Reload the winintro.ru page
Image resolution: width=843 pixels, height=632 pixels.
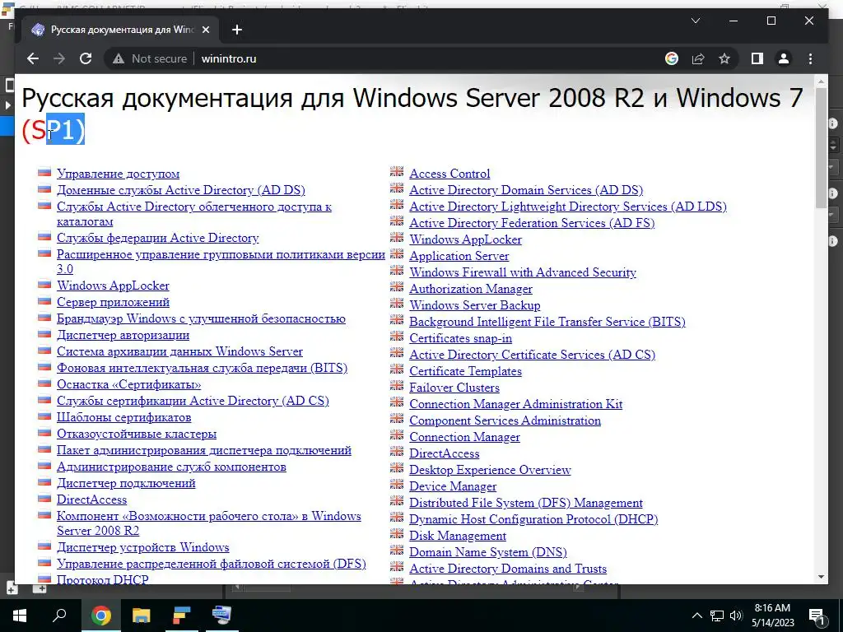pos(86,58)
